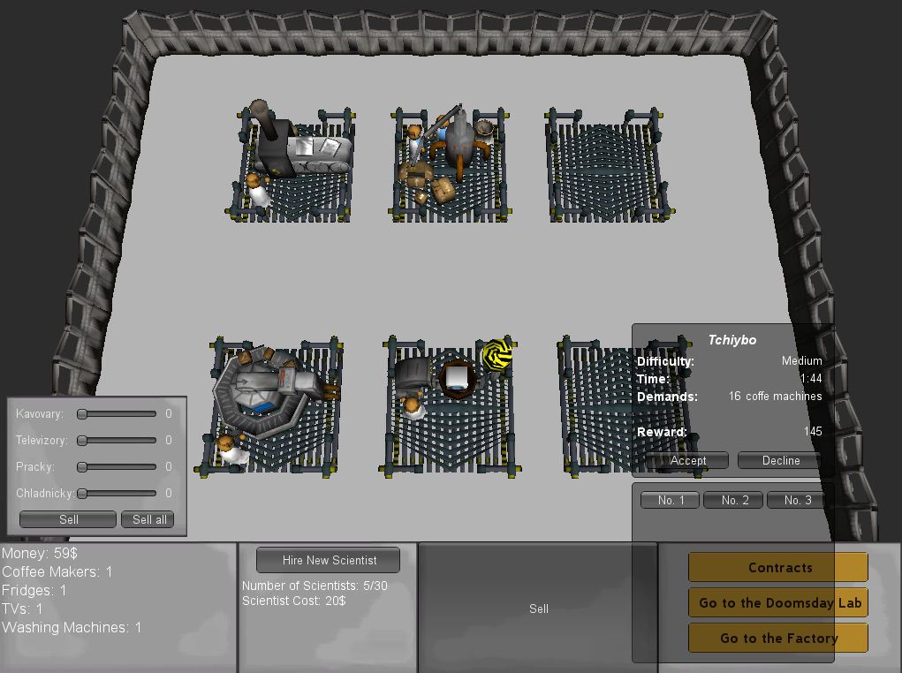Click the Medium difficulty value
902x673 pixels.
click(x=801, y=360)
